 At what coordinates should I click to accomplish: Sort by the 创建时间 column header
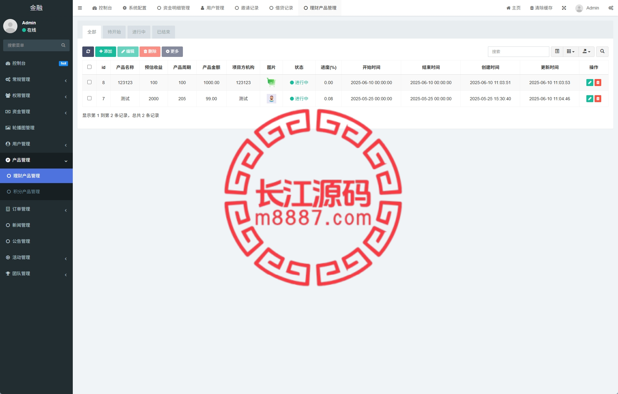490,67
